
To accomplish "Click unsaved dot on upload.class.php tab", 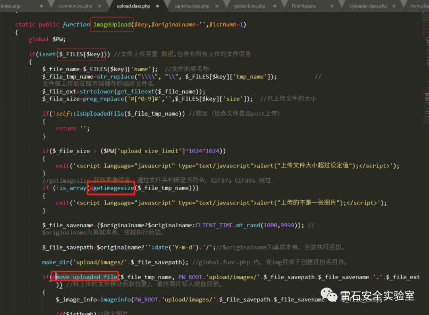I will pos(157,6).
